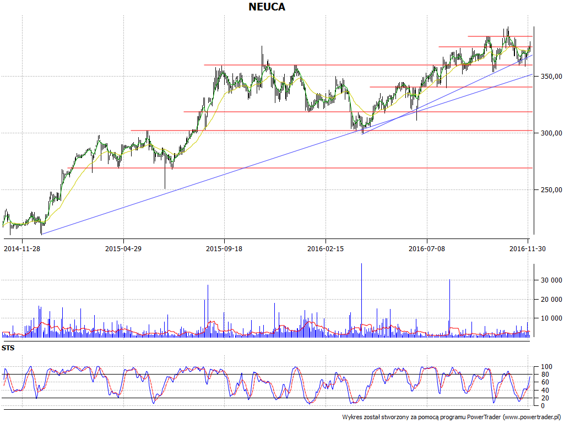Select the 2015-09-18 date label
This screenshot has width=564, height=423.
click(x=224, y=249)
